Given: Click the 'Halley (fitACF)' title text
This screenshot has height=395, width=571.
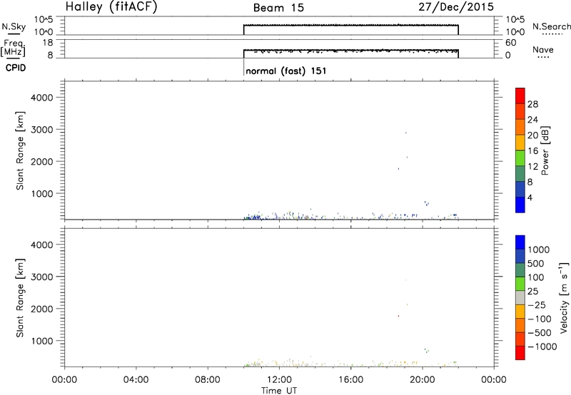Looking at the screenshot, I should pos(111,7).
